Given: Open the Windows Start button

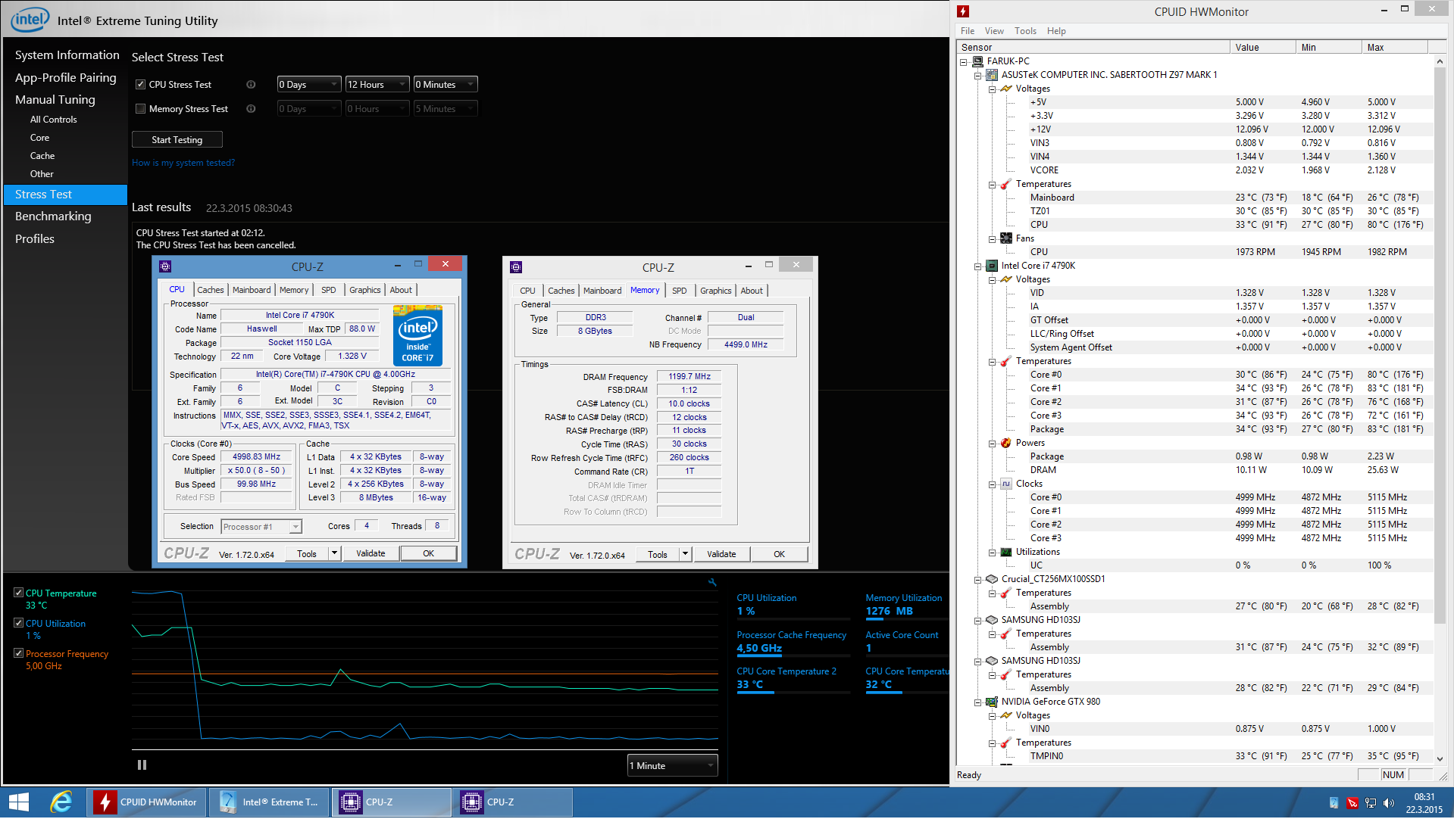Looking at the screenshot, I should [18, 802].
